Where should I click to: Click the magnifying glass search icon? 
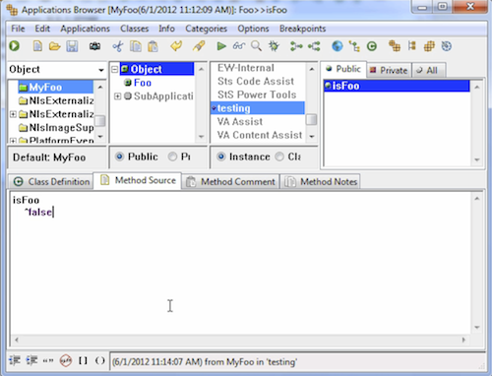point(257,46)
